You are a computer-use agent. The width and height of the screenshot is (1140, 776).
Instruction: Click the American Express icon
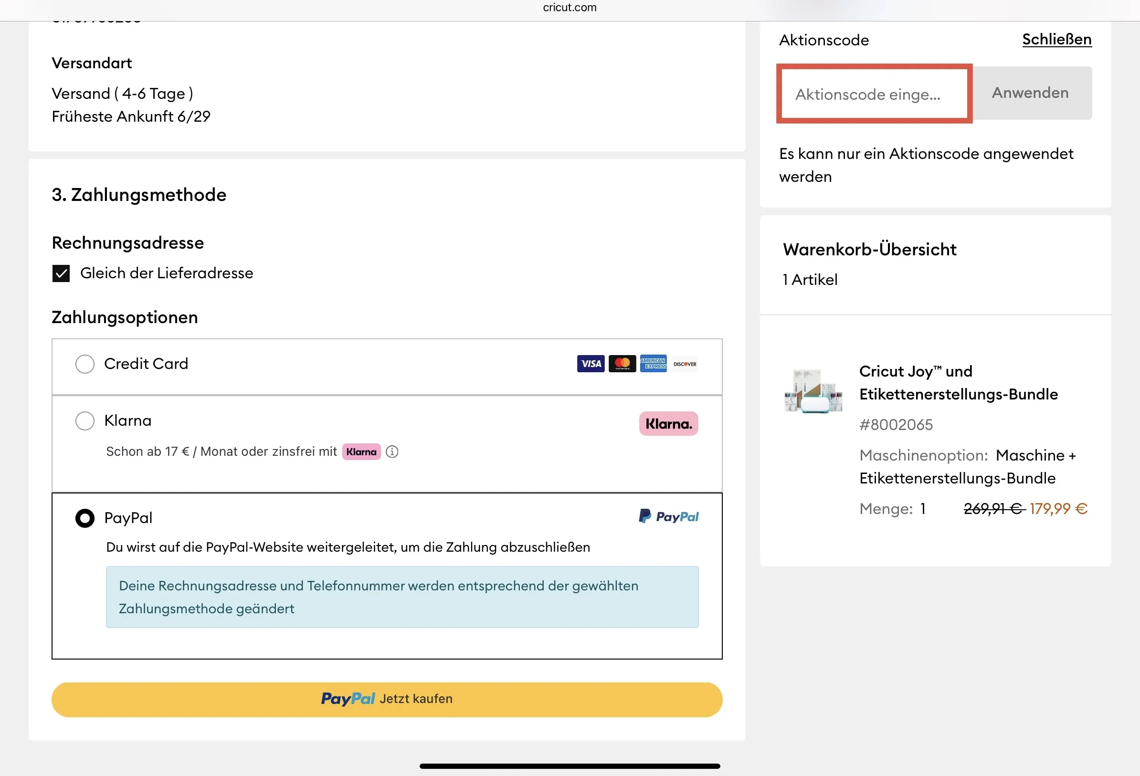tap(653, 364)
